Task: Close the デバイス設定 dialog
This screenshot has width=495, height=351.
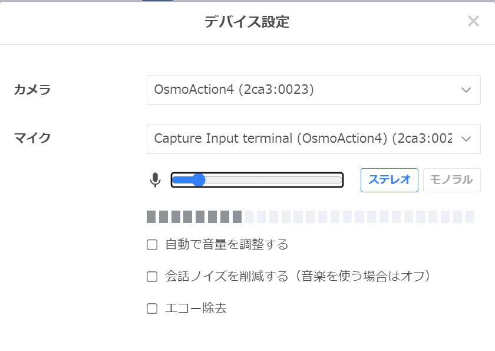Action: click(x=473, y=21)
